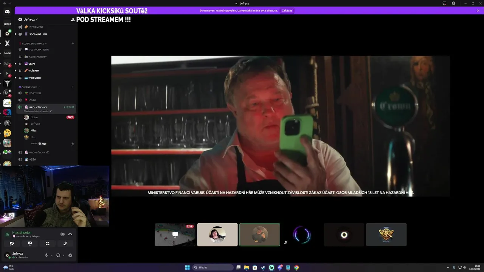
Task: Focus the main stream video area
Action: [281, 126]
